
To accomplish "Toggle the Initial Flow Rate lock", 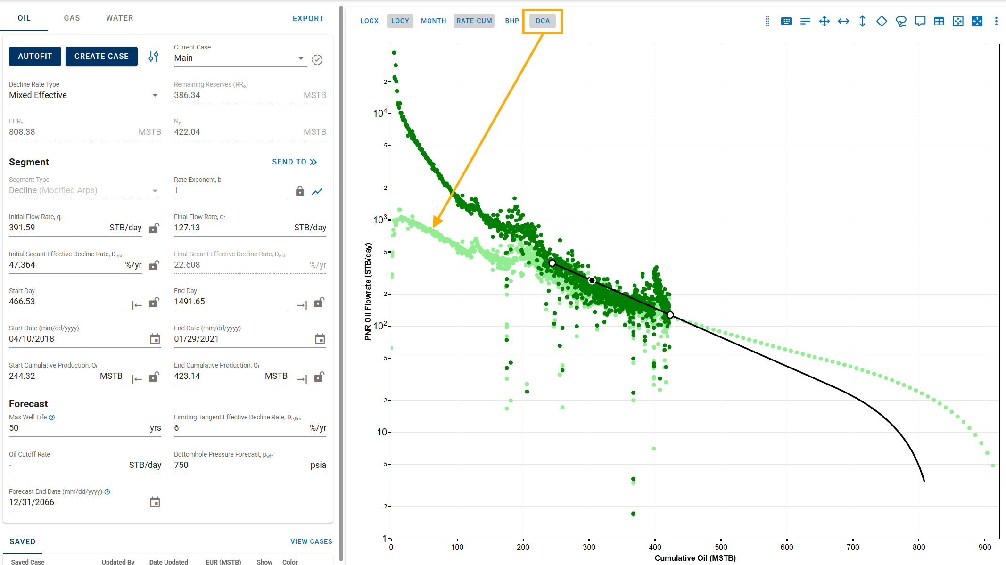I will (154, 228).
